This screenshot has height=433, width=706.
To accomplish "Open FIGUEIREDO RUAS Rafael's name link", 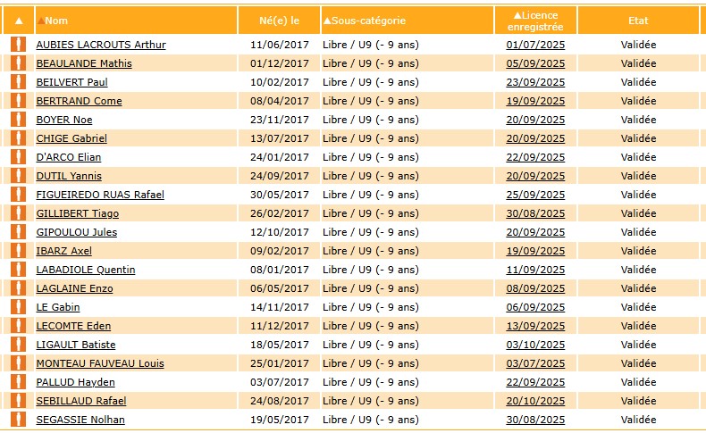I will pos(99,195).
